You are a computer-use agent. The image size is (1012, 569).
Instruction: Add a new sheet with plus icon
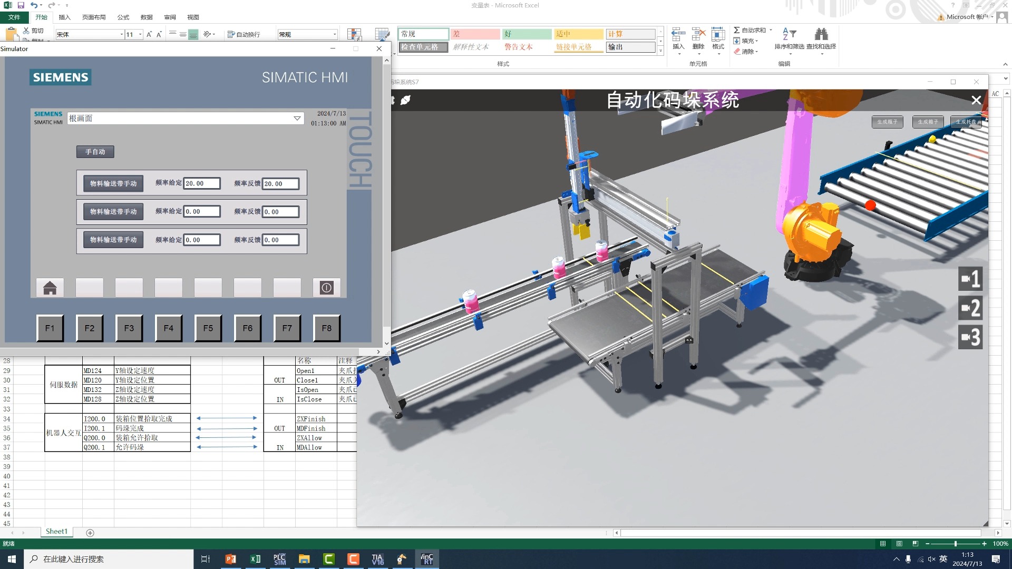[90, 533]
